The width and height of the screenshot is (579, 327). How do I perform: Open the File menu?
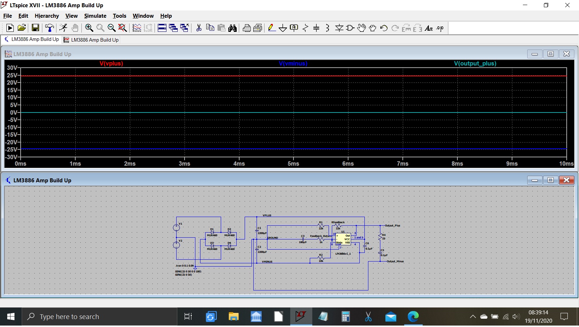[x=8, y=16]
